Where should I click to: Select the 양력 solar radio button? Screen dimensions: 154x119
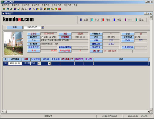50,37
